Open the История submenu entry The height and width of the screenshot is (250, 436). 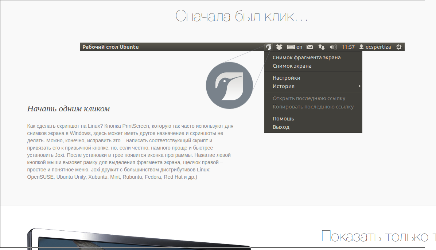pos(313,86)
